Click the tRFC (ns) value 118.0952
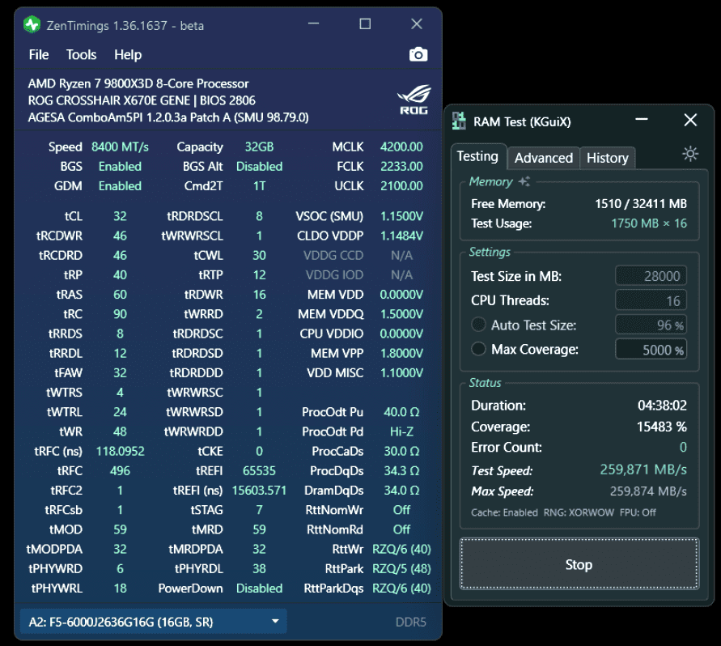Image resolution: width=721 pixels, height=646 pixels. (x=120, y=452)
